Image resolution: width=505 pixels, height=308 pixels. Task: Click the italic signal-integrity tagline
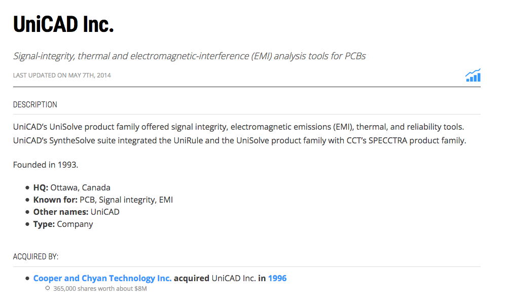click(189, 56)
